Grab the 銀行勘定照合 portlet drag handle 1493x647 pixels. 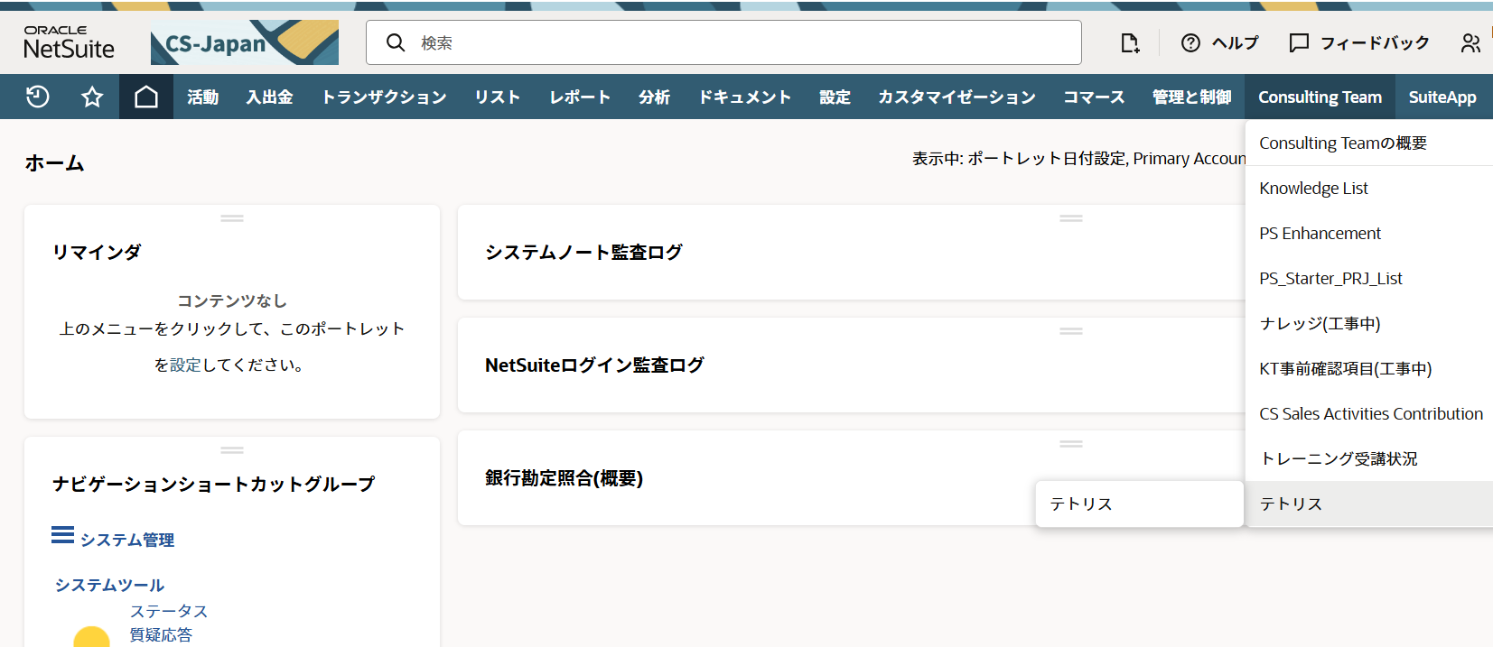pos(1071,444)
